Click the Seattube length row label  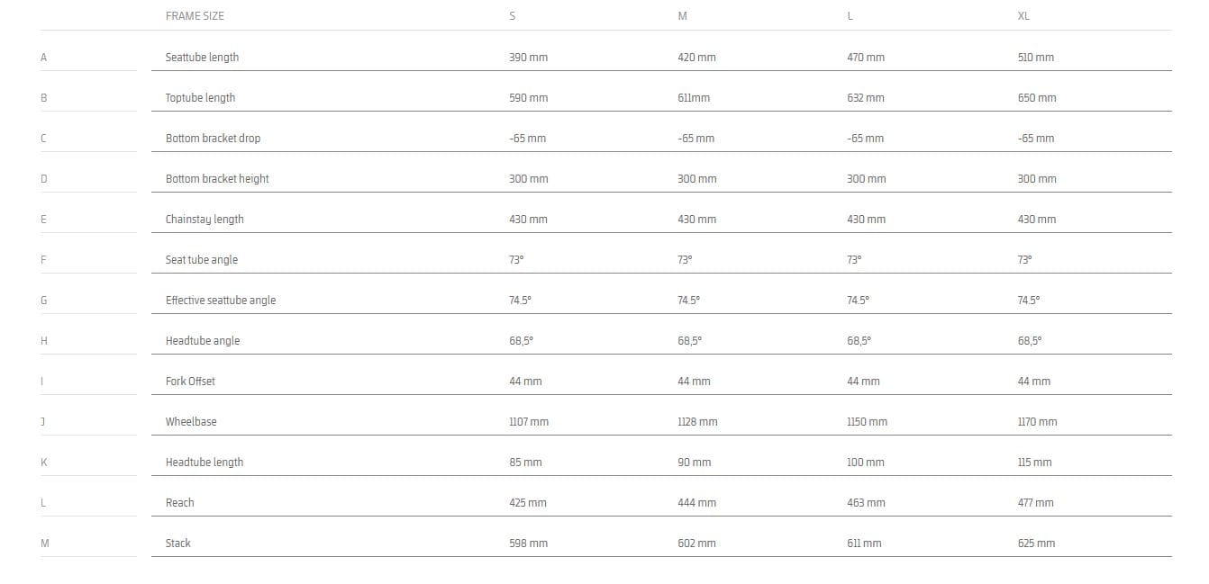(x=202, y=57)
